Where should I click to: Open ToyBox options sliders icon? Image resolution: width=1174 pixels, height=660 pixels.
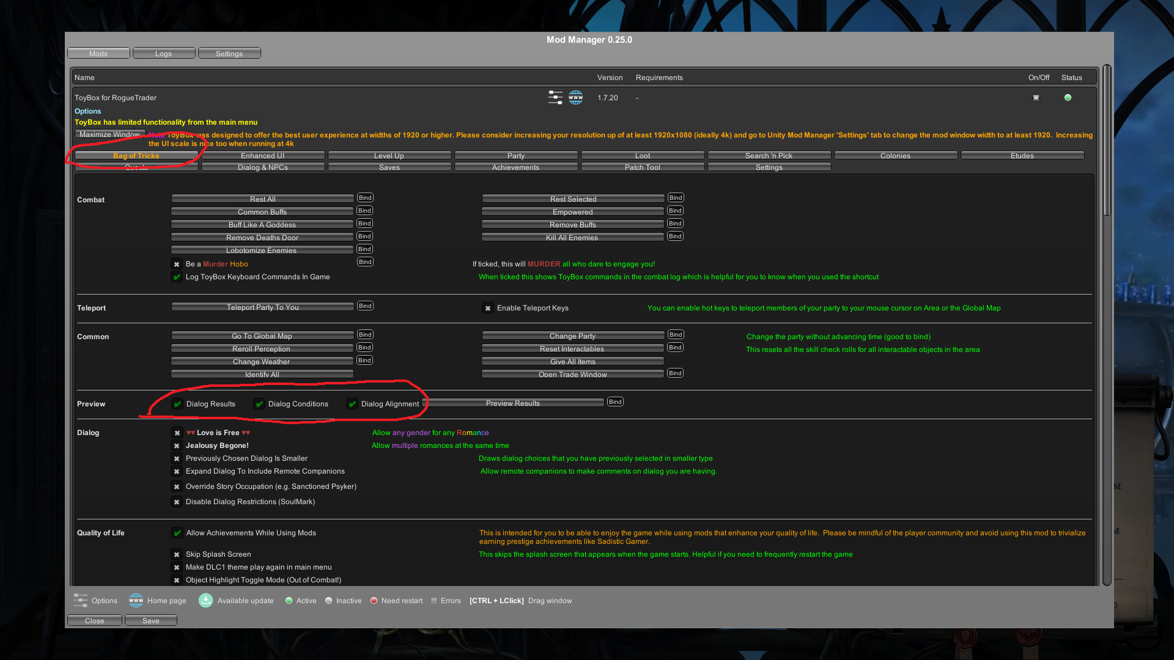pyautogui.click(x=555, y=98)
